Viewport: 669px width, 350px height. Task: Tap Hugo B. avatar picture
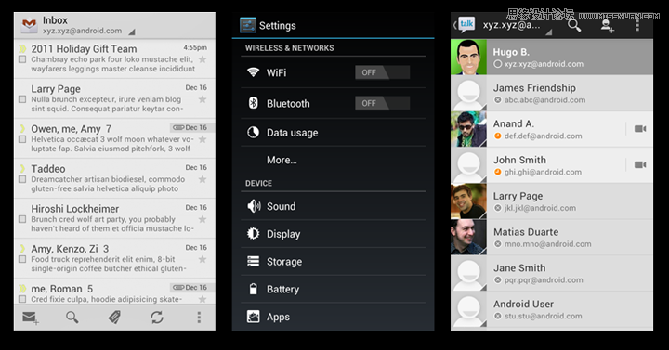468,58
